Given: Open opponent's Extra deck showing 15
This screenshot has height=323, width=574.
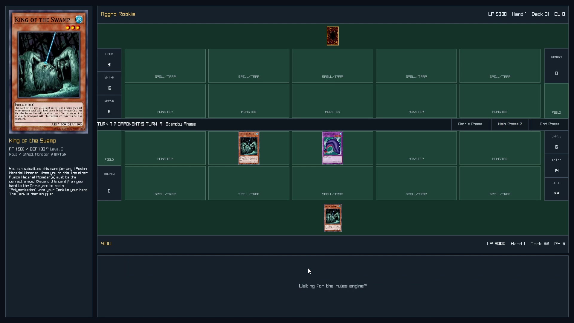Looking at the screenshot, I should point(109,83).
